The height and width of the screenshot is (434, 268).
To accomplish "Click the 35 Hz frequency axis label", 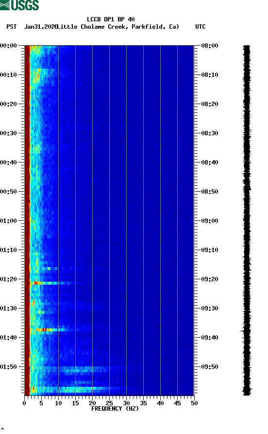I will (143, 403).
